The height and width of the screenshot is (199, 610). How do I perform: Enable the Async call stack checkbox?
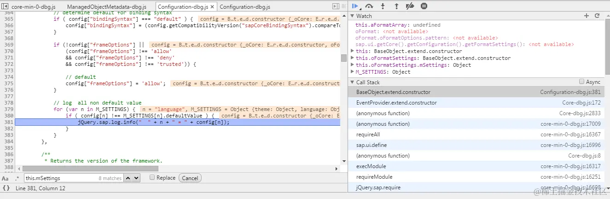coord(582,82)
